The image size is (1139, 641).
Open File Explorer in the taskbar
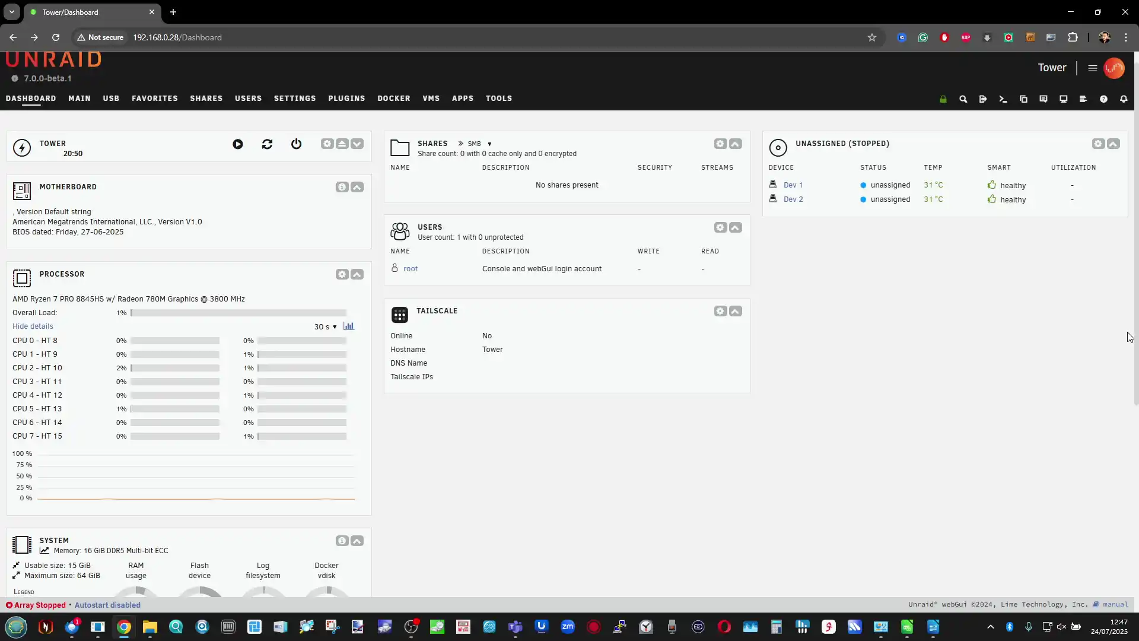[x=150, y=627]
